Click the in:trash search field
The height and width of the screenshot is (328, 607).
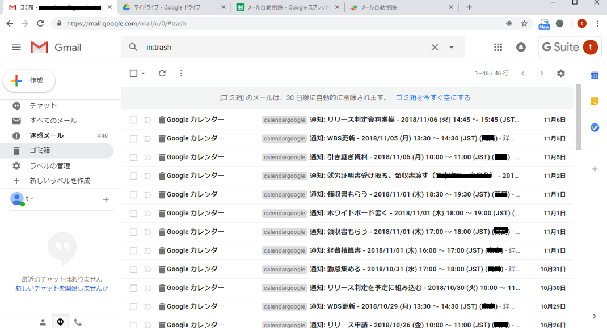[x=286, y=47]
